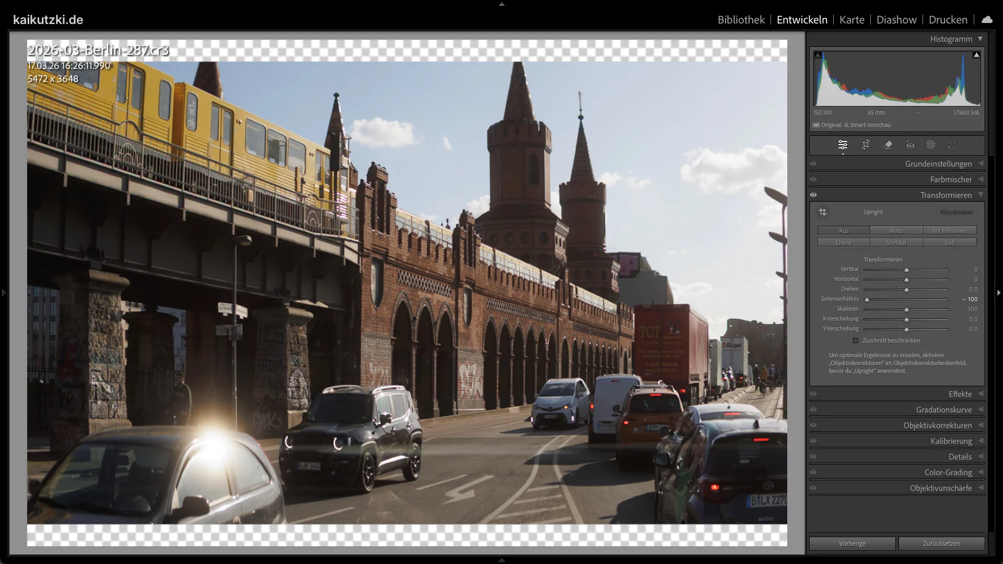Toggle highlight clipping indicator in histogram
Screen dimensions: 1003x564
click(976, 55)
